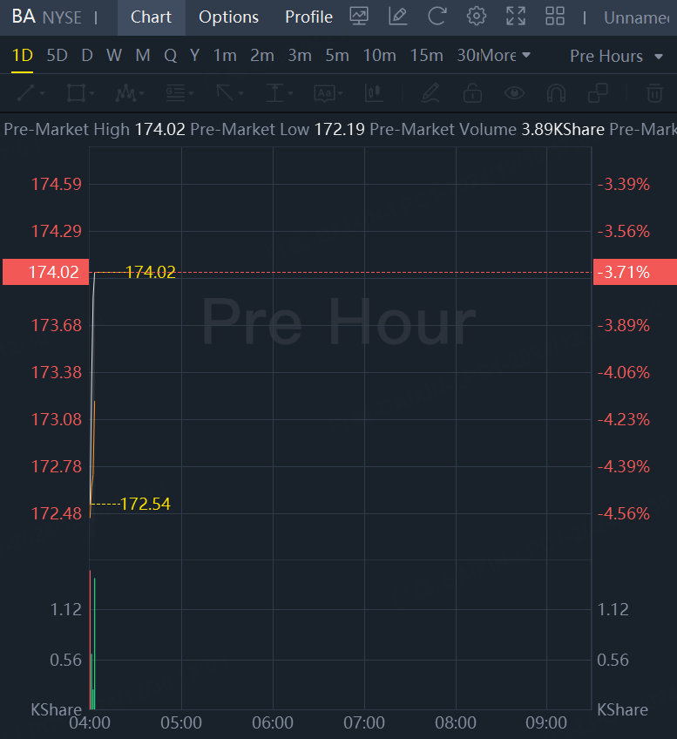Open the Pre Hours dropdown

tap(618, 56)
